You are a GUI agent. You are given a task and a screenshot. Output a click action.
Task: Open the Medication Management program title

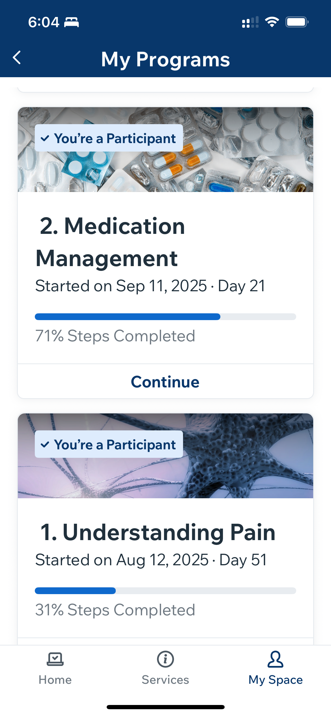[110, 242]
